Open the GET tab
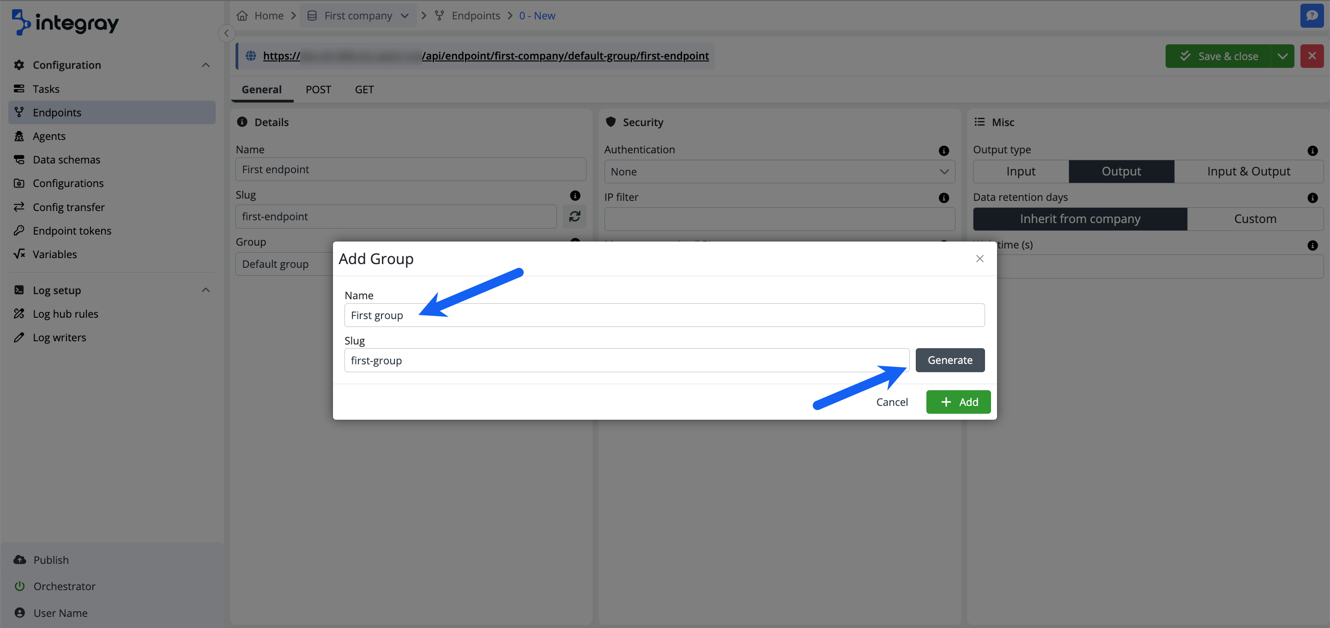The width and height of the screenshot is (1330, 628). point(364,89)
